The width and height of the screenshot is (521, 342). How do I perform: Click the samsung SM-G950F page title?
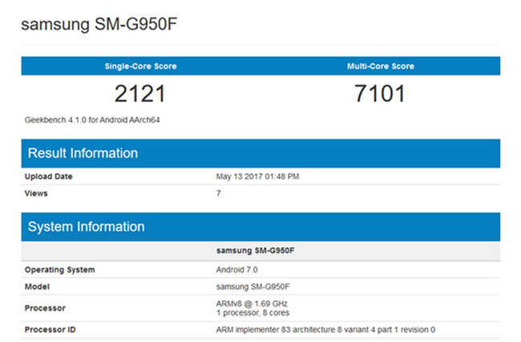coord(99,25)
